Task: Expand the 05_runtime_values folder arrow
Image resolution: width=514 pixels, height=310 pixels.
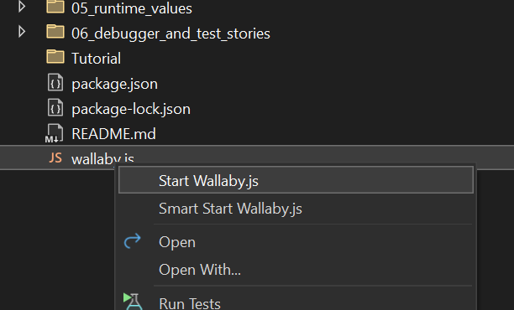Action: (22, 7)
